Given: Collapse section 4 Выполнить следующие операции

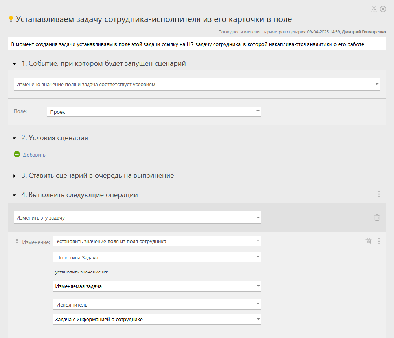Looking at the screenshot, I should [15, 195].
